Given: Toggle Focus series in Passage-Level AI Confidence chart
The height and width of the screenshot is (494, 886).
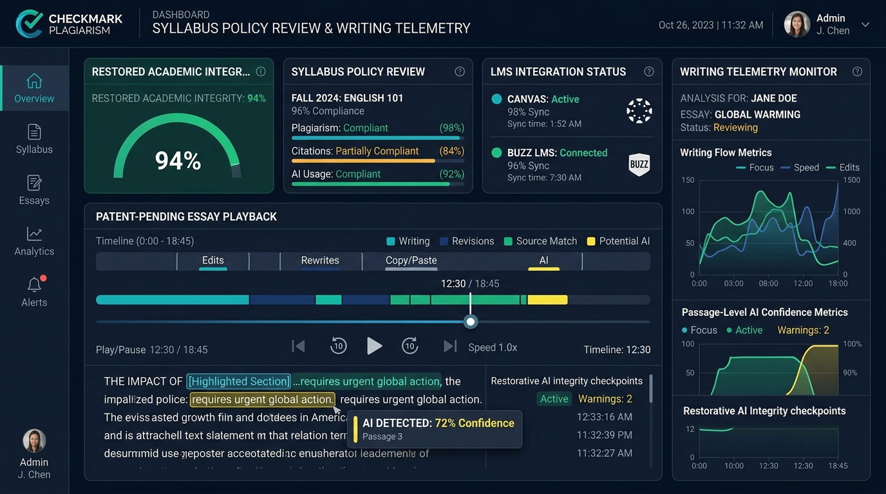Looking at the screenshot, I should (699, 330).
